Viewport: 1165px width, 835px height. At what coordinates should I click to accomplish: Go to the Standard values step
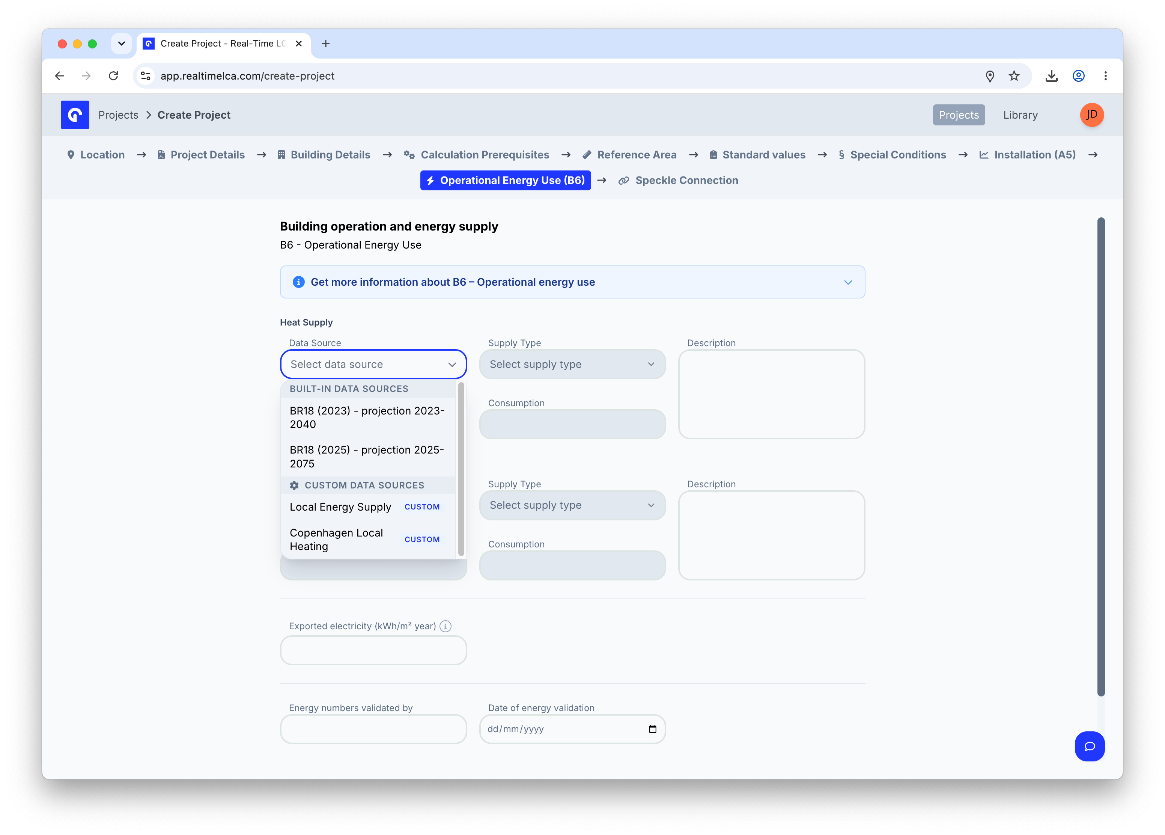(757, 155)
